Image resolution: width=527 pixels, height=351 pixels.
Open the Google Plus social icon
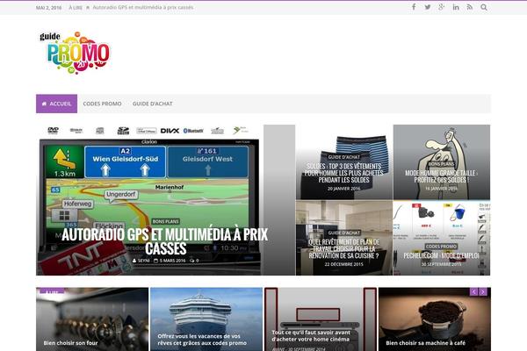(442, 7)
